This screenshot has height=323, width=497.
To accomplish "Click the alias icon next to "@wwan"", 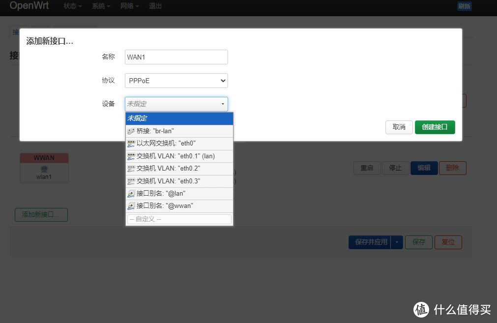I will click(x=131, y=206).
